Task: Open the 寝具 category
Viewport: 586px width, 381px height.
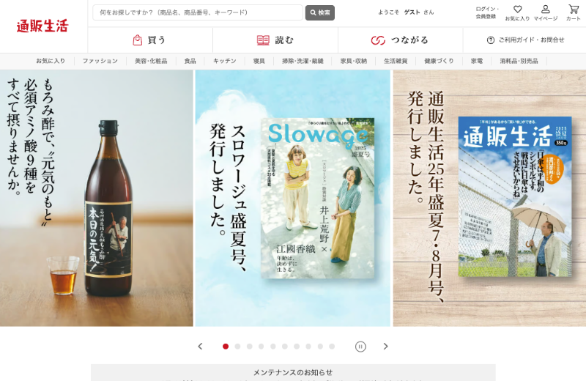Action: (259, 61)
